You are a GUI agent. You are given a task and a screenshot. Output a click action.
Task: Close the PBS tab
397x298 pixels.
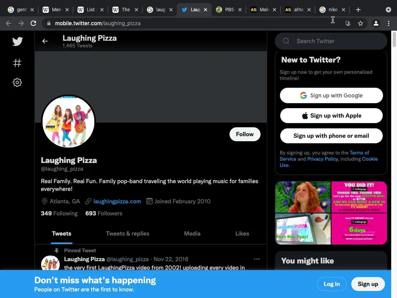(x=240, y=10)
